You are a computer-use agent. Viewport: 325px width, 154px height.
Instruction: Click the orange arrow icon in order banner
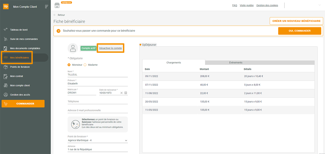pos(58,31)
